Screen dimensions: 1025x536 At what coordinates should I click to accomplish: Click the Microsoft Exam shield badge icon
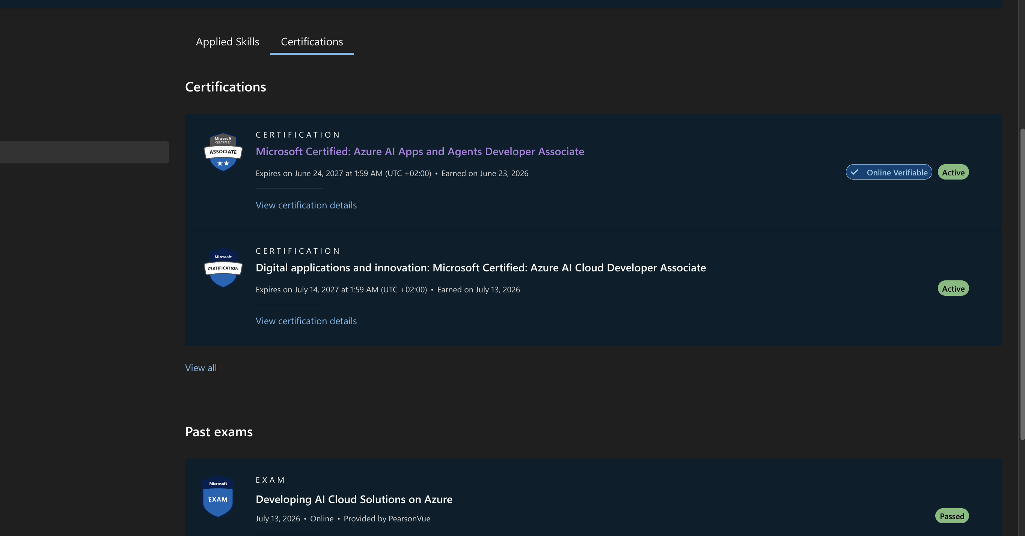[218, 497]
